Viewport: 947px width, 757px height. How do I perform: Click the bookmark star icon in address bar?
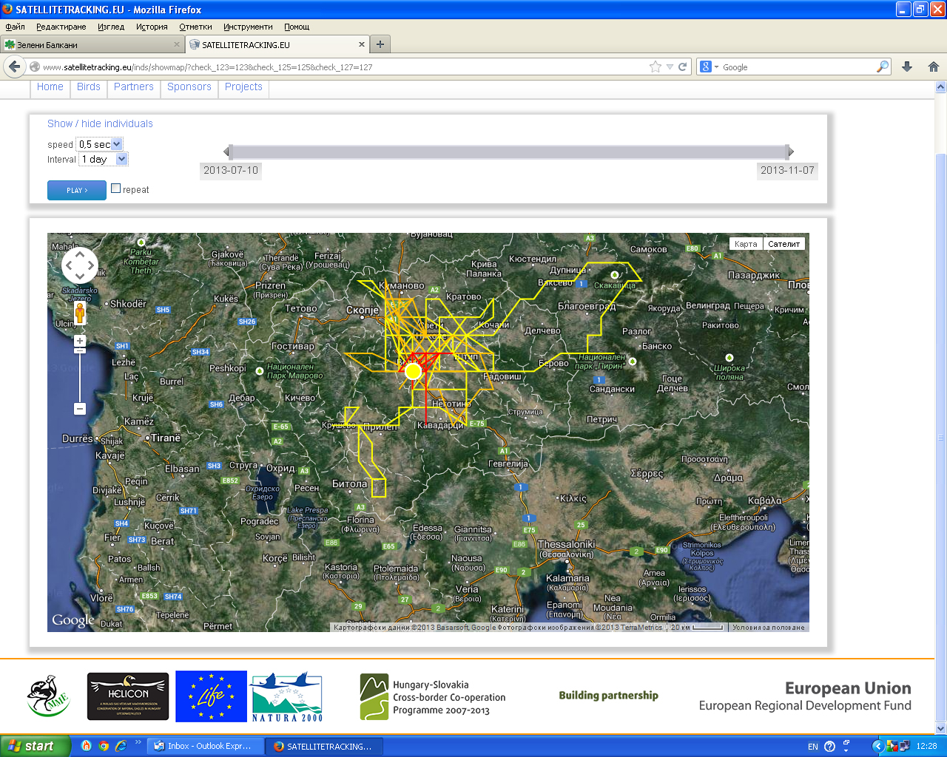(x=655, y=67)
